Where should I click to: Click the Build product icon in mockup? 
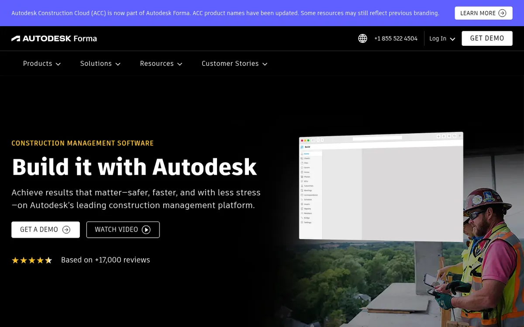pos(302,147)
